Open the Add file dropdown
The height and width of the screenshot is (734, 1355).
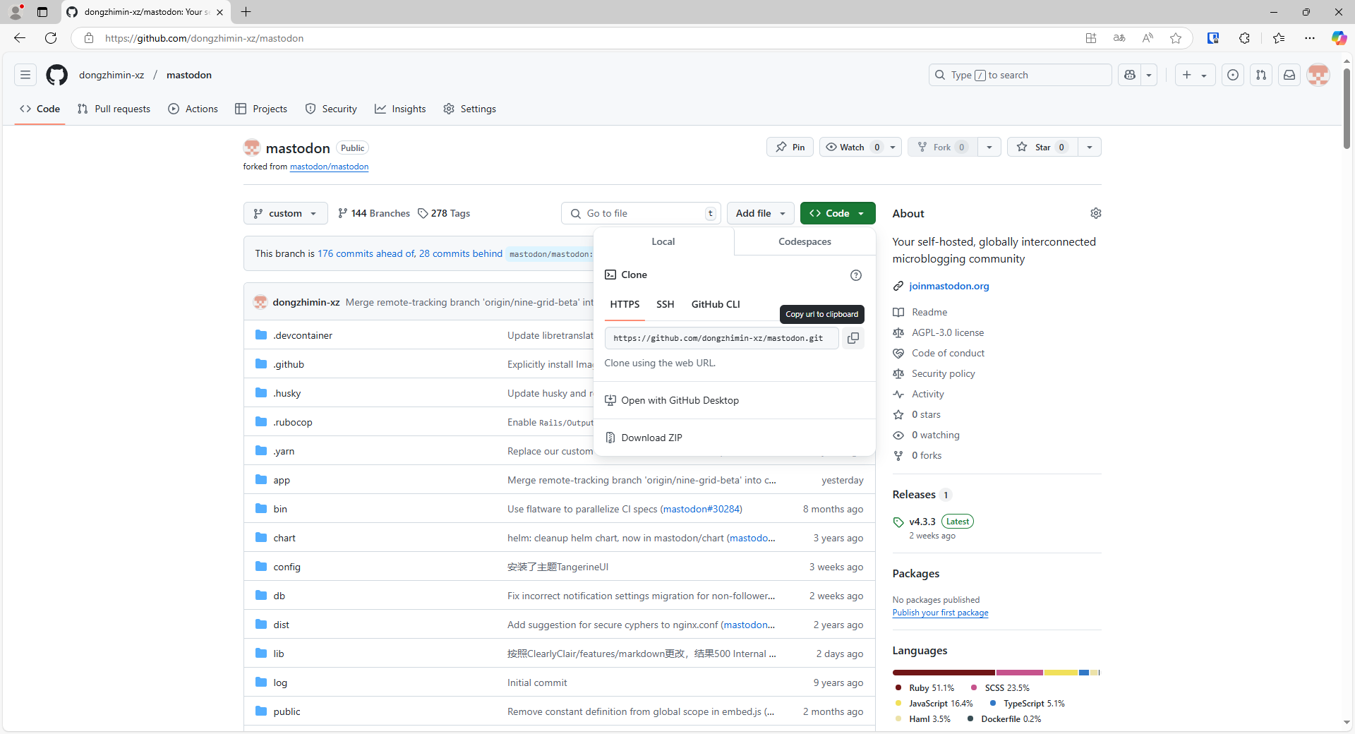point(760,213)
